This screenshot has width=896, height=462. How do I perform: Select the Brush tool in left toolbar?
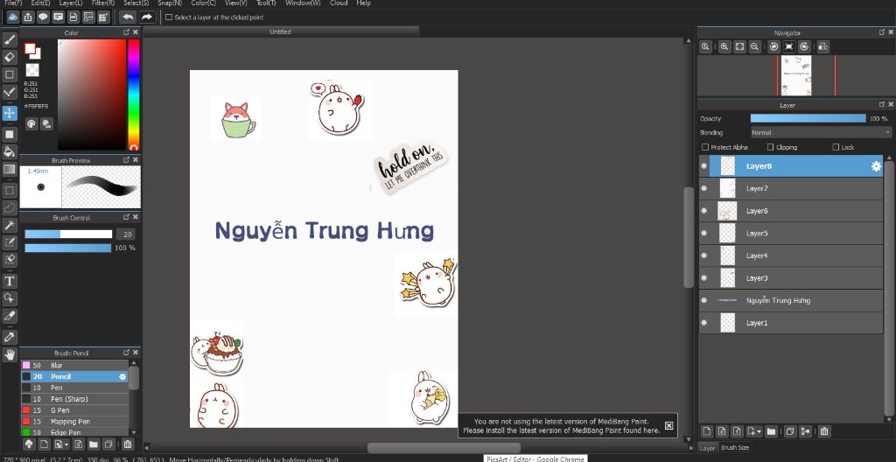point(9,39)
